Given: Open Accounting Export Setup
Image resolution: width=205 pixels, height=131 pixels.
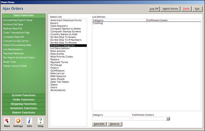Looking at the screenshot, I should coord(18,20).
